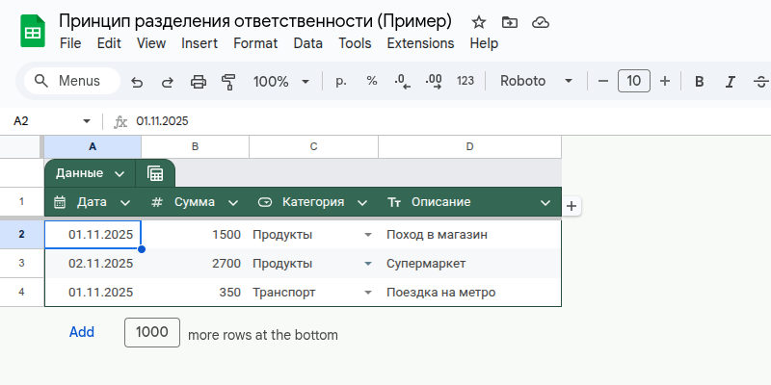Toggle strikethrough formatting

click(760, 82)
